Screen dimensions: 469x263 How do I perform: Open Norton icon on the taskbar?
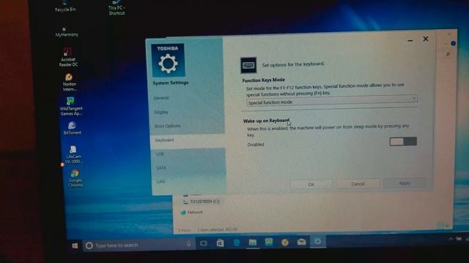pyautogui.click(x=285, y=242)
